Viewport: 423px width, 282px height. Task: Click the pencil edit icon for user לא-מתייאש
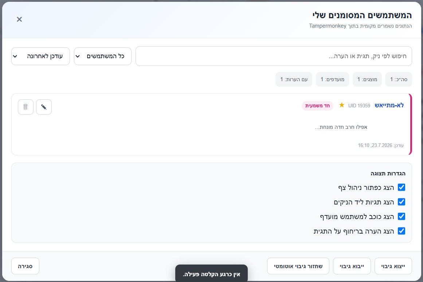(44, 107)
